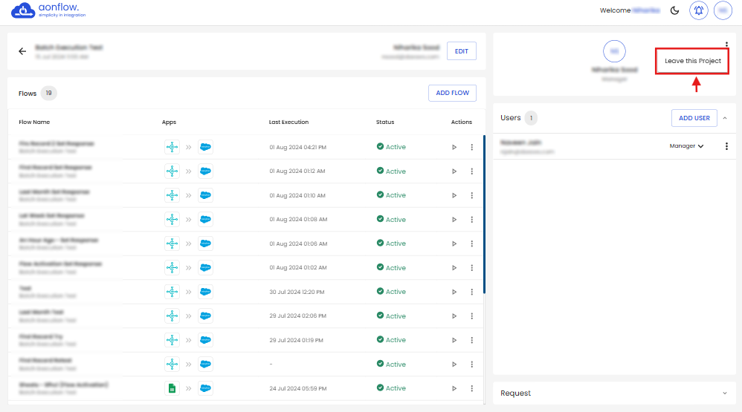Click Salesforce icon in the first flow row
Viewport: 742px width, 412px height.
coord(205,147)
